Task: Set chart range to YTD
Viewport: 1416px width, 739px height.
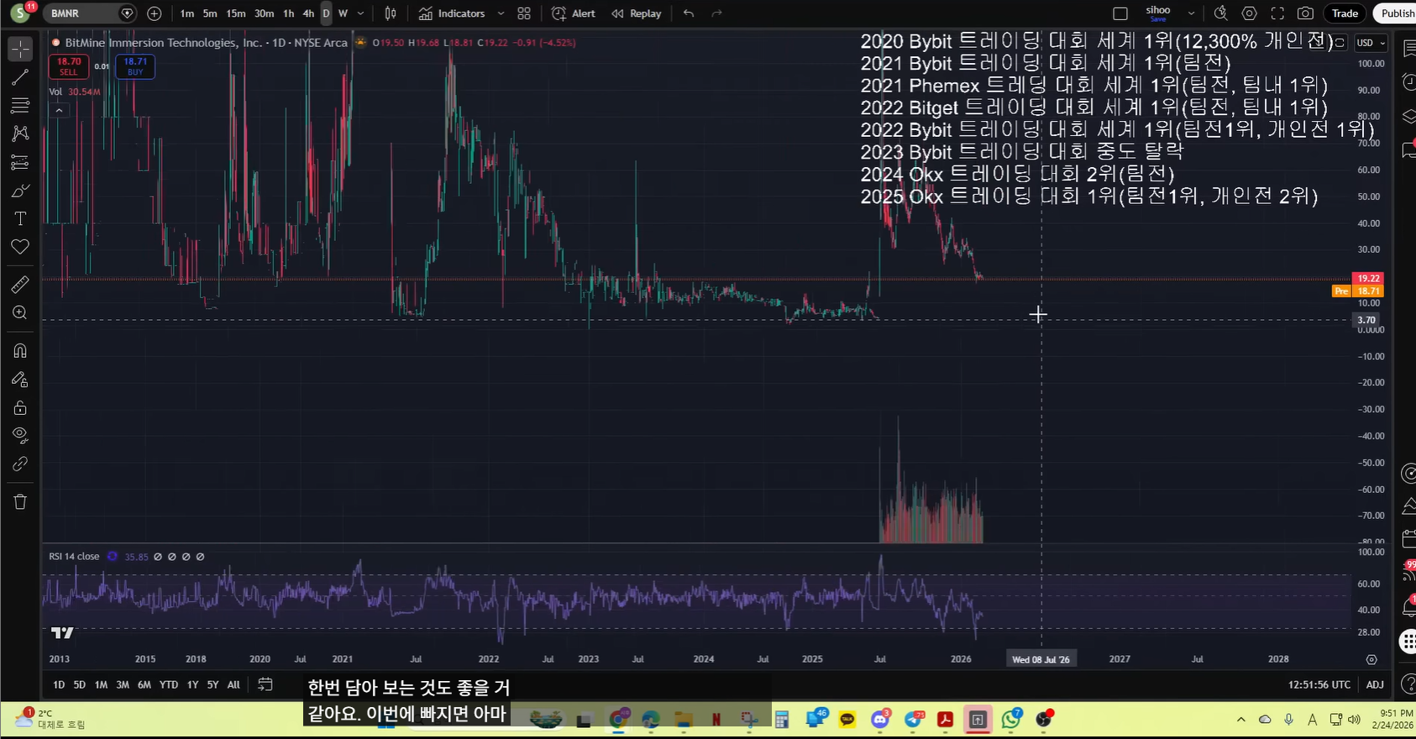Action: pyautogui.click(x=169, y=684)
